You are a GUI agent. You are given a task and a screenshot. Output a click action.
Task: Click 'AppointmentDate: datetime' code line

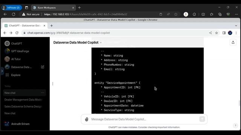(124, 106)
